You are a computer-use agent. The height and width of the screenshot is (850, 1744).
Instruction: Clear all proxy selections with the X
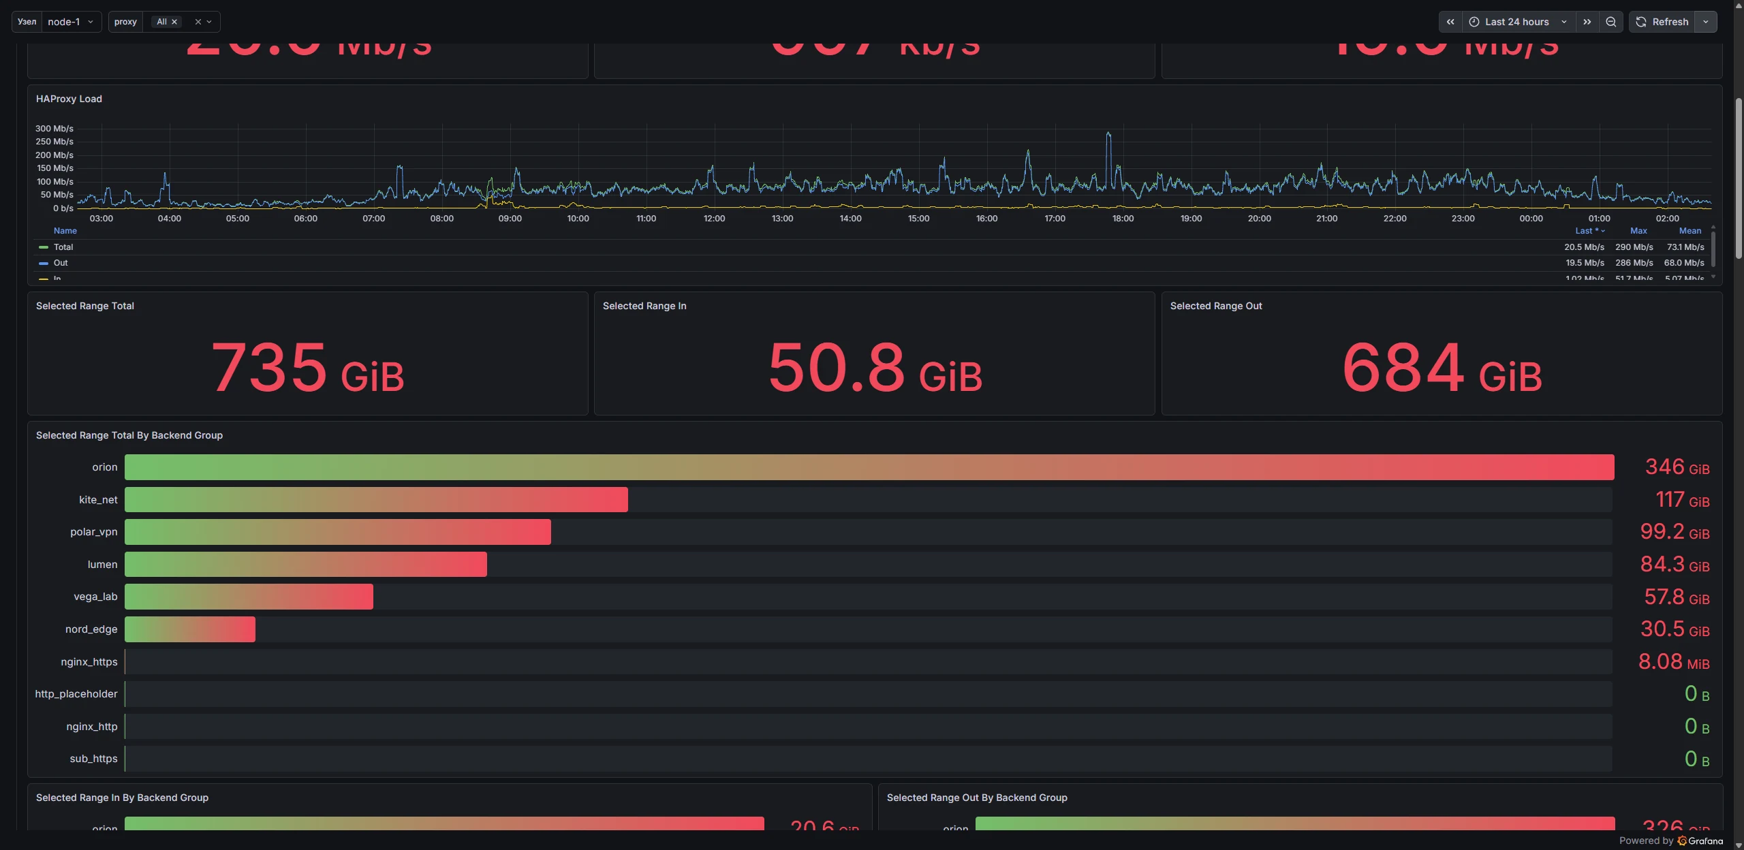[x=198, y=22]
